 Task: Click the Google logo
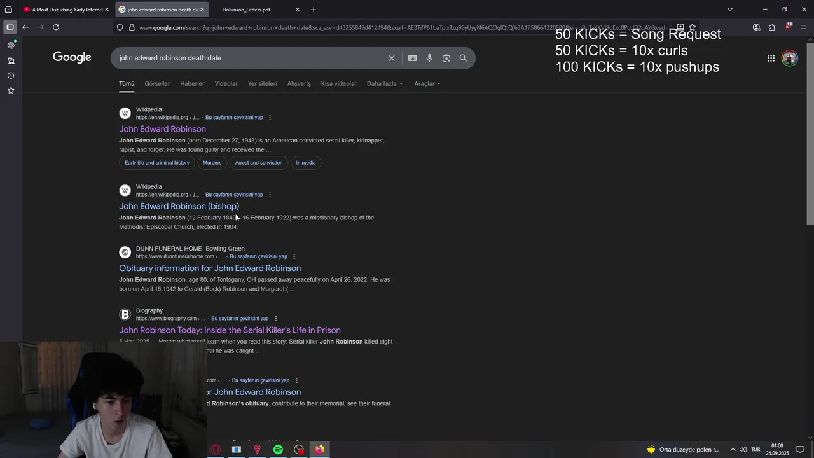[x=72, y=57]
